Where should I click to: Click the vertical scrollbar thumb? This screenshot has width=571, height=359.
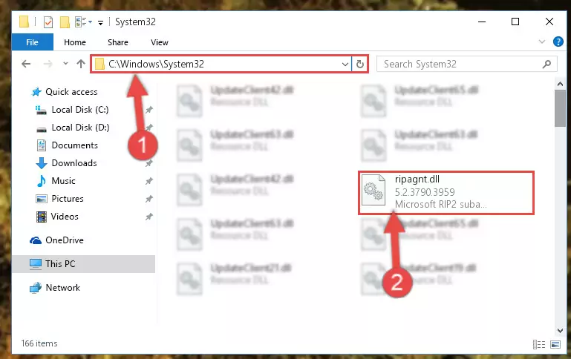560,108
